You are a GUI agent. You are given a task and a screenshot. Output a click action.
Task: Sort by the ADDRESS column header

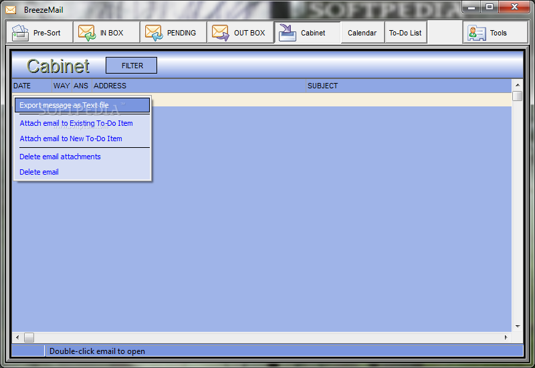[199, 86]
